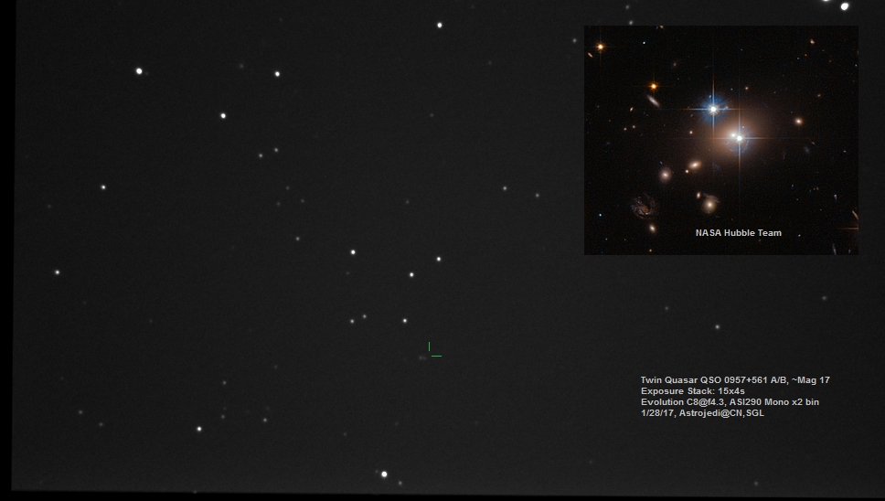Click the orange galaxy at the inset's right side

(x=798, y=121)
